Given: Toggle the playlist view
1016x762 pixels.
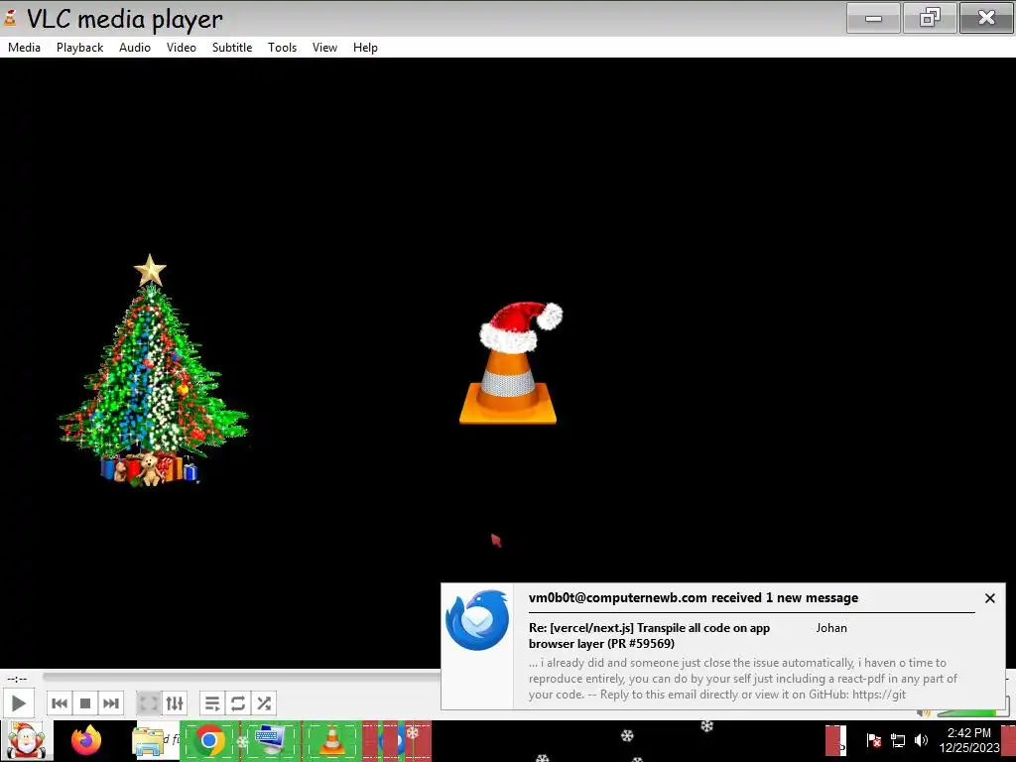Looking at the screenshot, I should (212, 703).
